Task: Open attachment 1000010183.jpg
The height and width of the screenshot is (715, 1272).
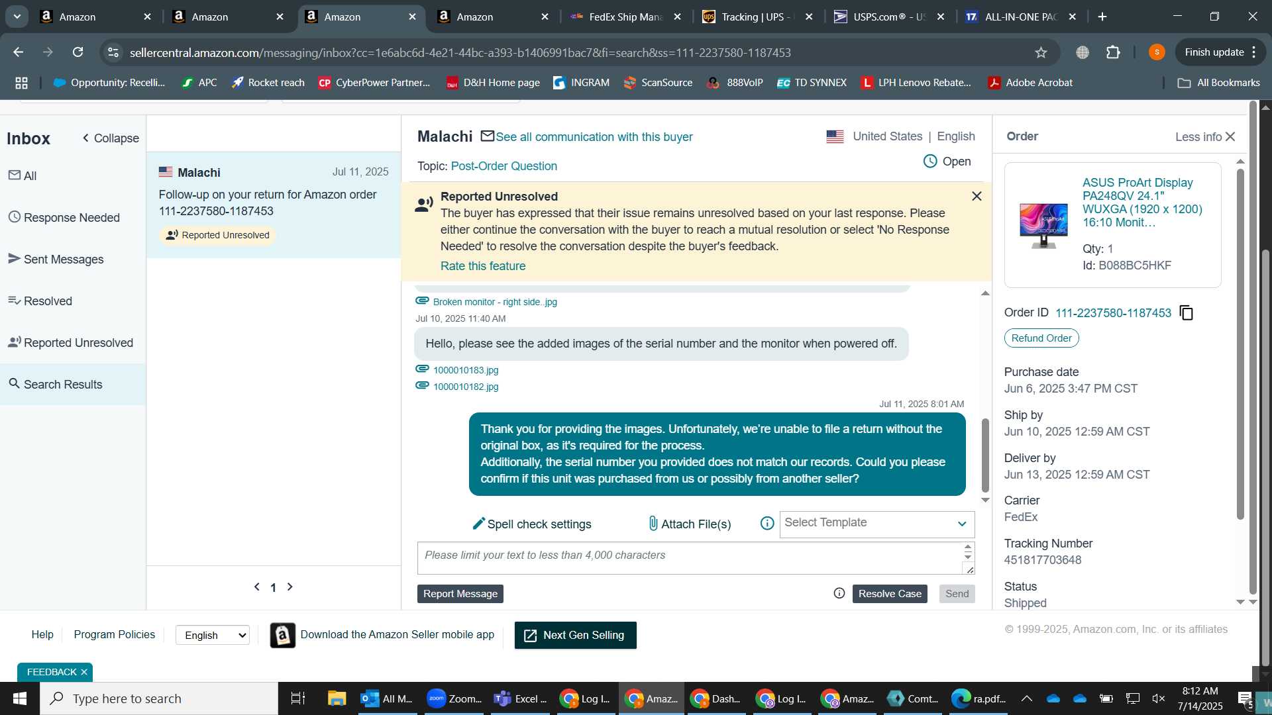Action: (466, 370)
